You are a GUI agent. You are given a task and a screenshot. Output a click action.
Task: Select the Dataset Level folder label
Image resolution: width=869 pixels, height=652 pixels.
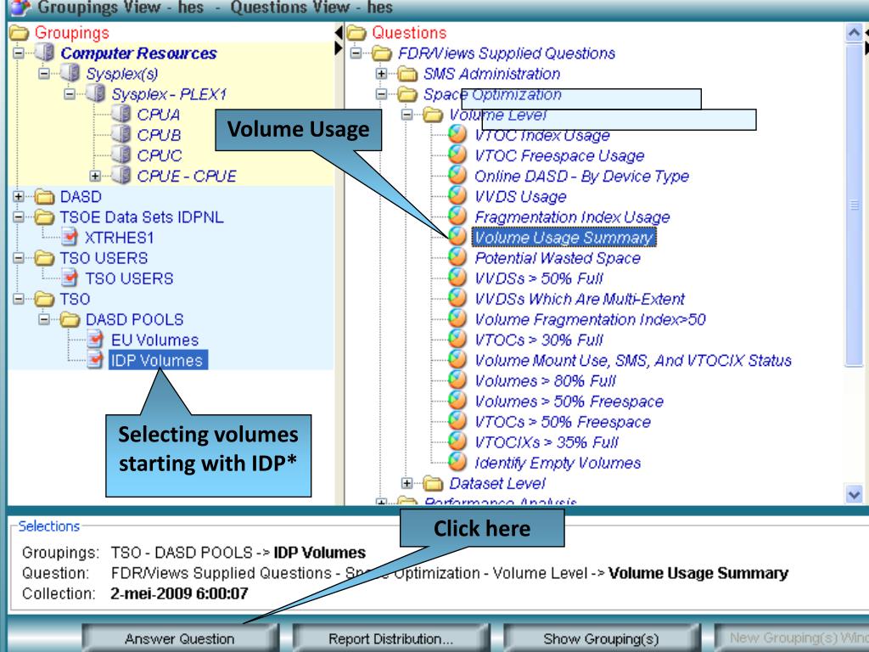(497, 483)
